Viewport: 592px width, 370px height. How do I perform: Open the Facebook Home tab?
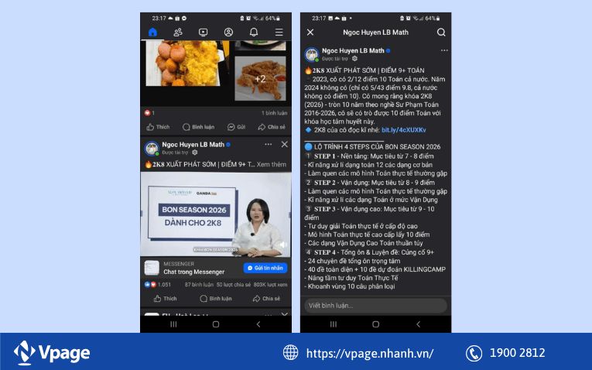click(152, 33)
